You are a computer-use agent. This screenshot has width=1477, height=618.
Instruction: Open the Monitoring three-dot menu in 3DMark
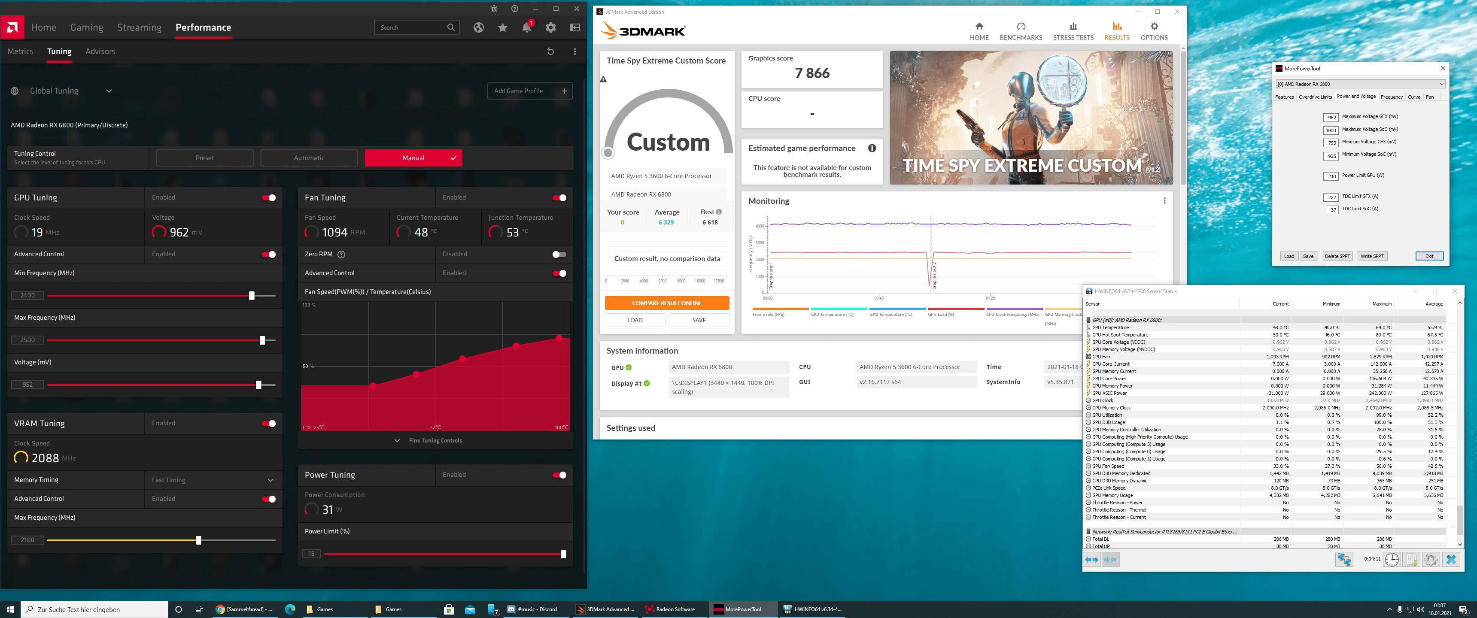(1164, 201)
